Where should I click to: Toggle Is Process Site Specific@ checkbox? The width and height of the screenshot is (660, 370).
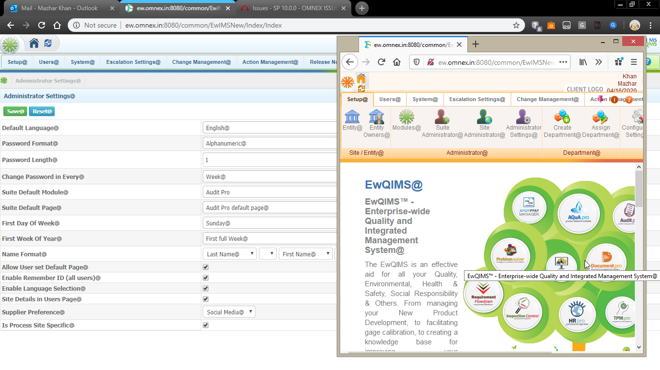click(206, 325)
